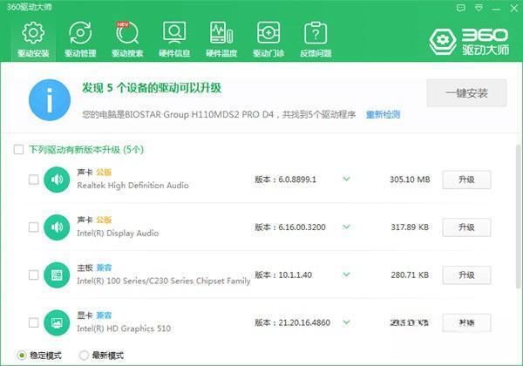Image resolution: width=523 pixels, height=366 pixels.
Task: Expand version dropdown for chipset 10.1.1.40
Action: click(x=346, y=275)
